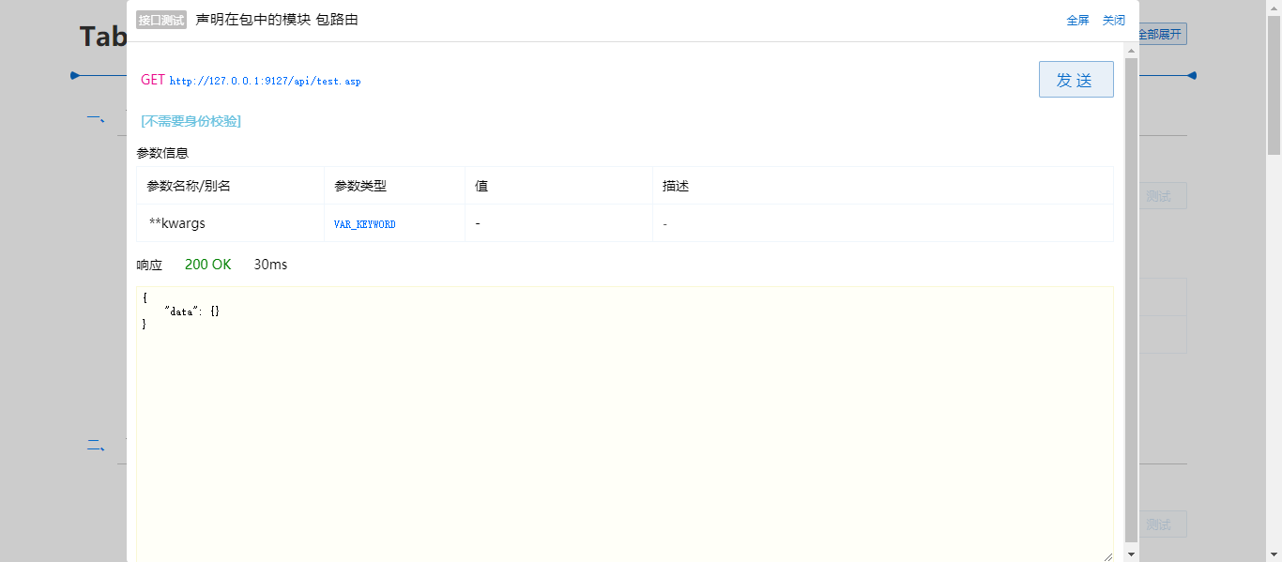1282x562 pixels.
Task: Click the 发送 send button
Action: click(1076, 79)
